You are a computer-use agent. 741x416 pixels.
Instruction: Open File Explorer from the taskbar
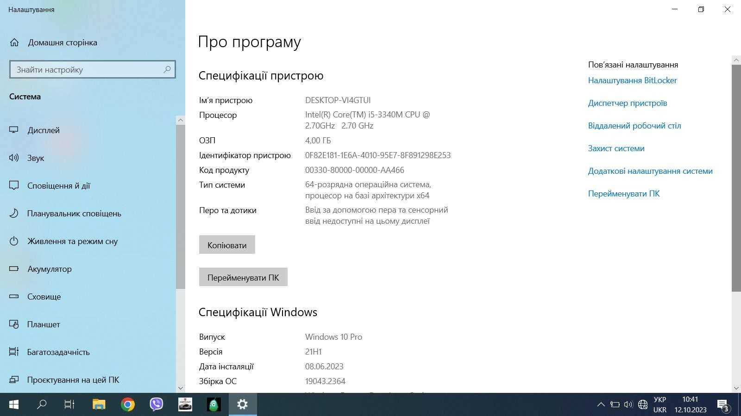99,404
